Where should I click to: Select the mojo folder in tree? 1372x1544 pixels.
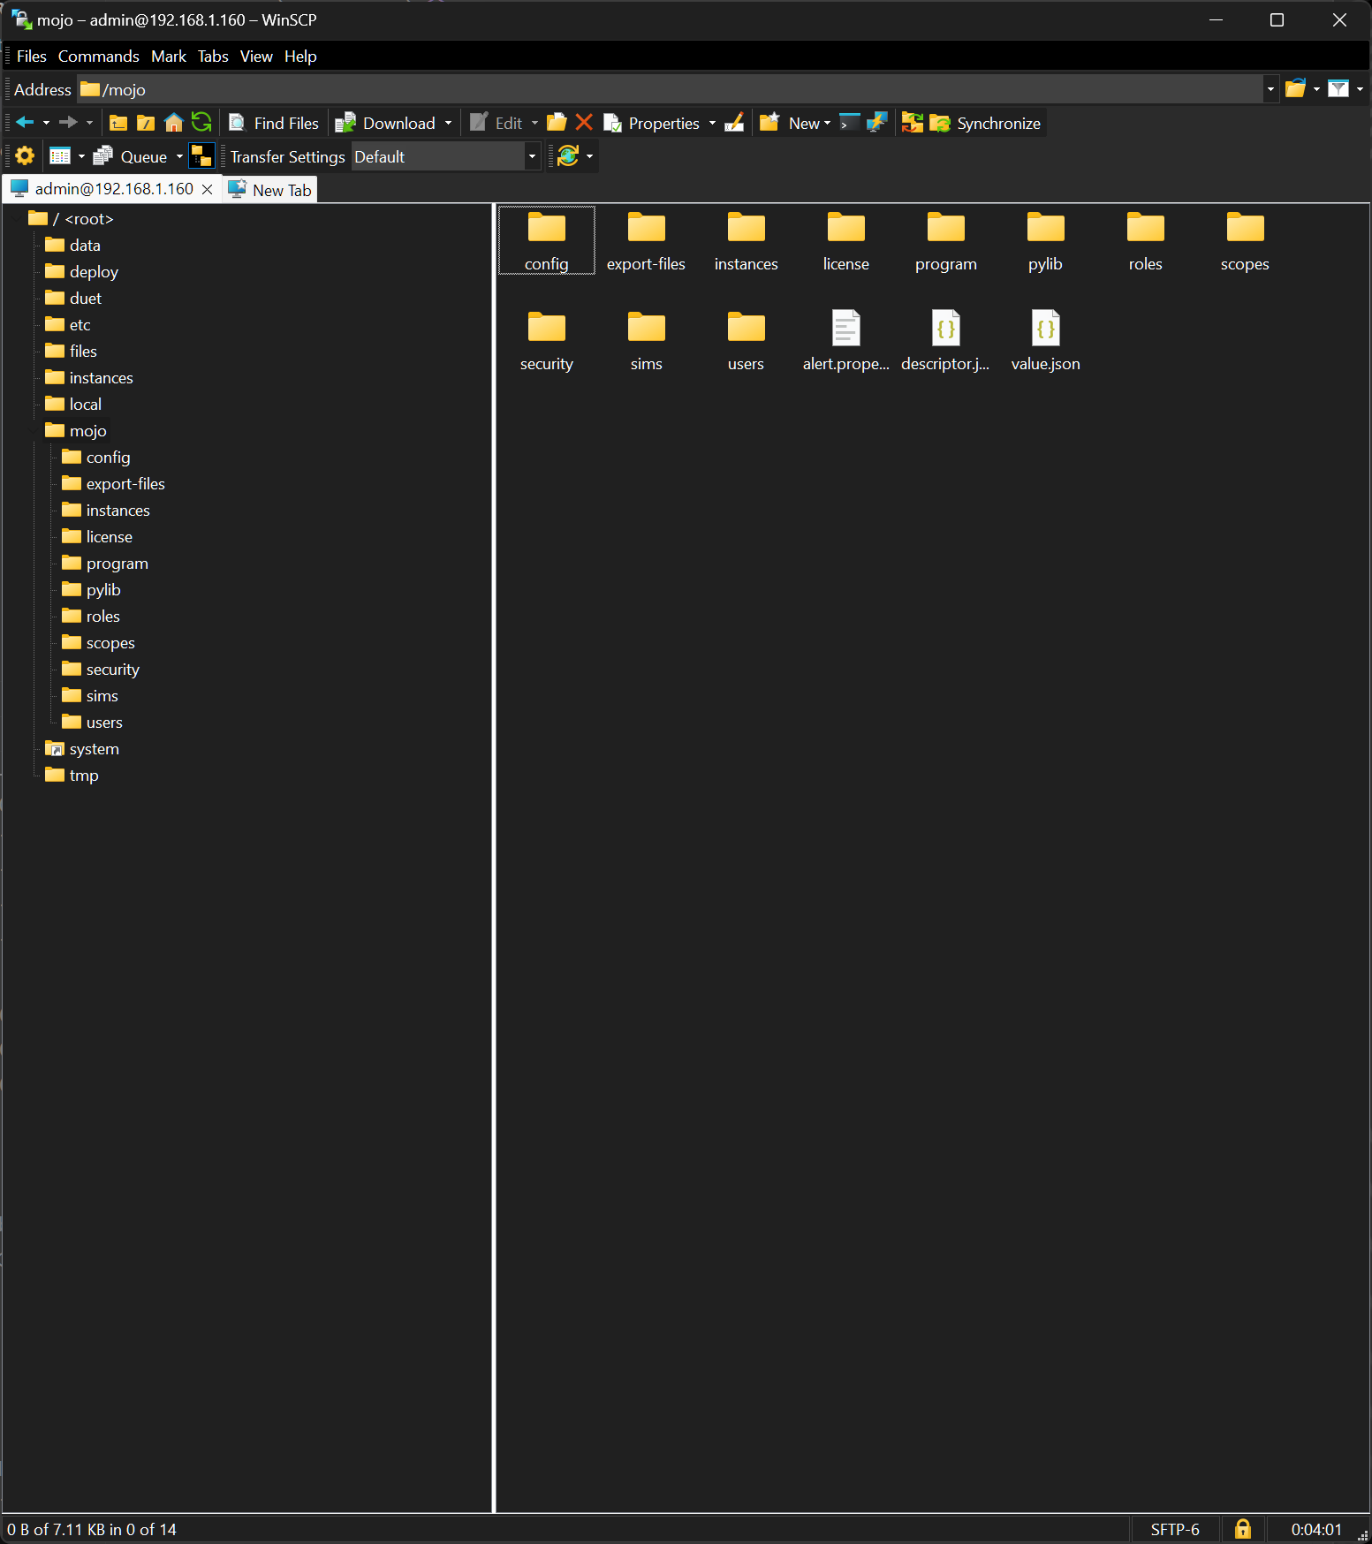[76, 430]
